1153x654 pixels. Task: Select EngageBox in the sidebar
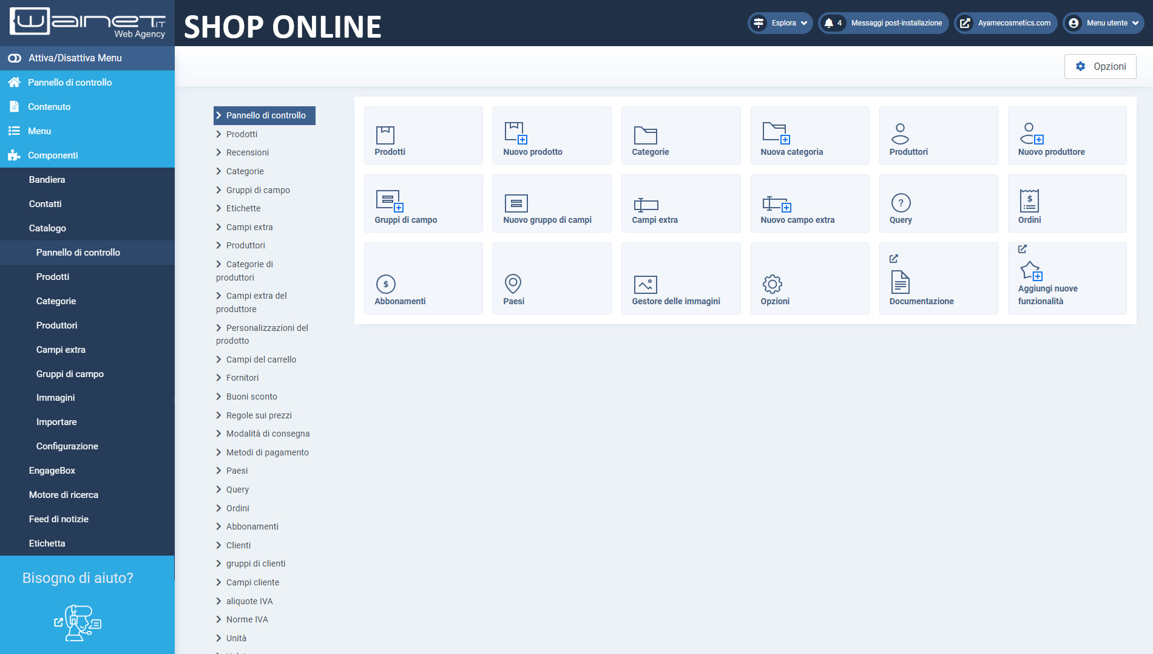(x=52, y=471)
